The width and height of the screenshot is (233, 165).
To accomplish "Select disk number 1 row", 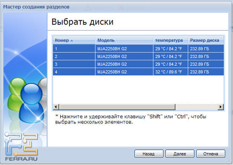I will pyautogui.click(x=138, y=49).
